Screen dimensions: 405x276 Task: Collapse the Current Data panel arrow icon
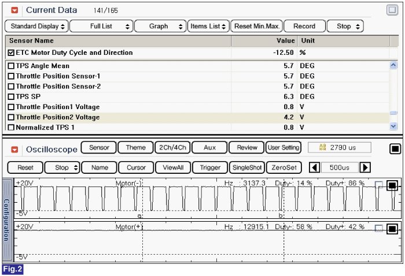(x=14, y=10)
